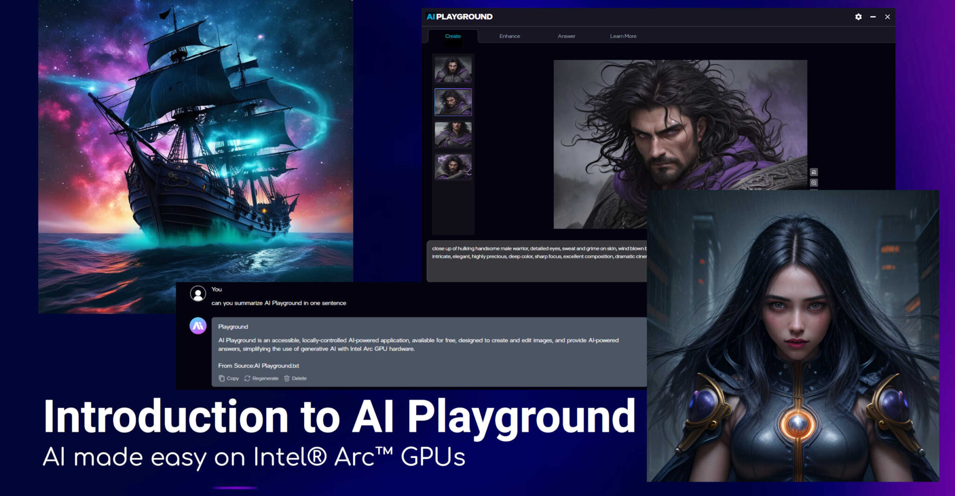The height and width of the screenshot is (496, 955).
Task: Pick the third warrior thumbnail
Action: (453, 135)
